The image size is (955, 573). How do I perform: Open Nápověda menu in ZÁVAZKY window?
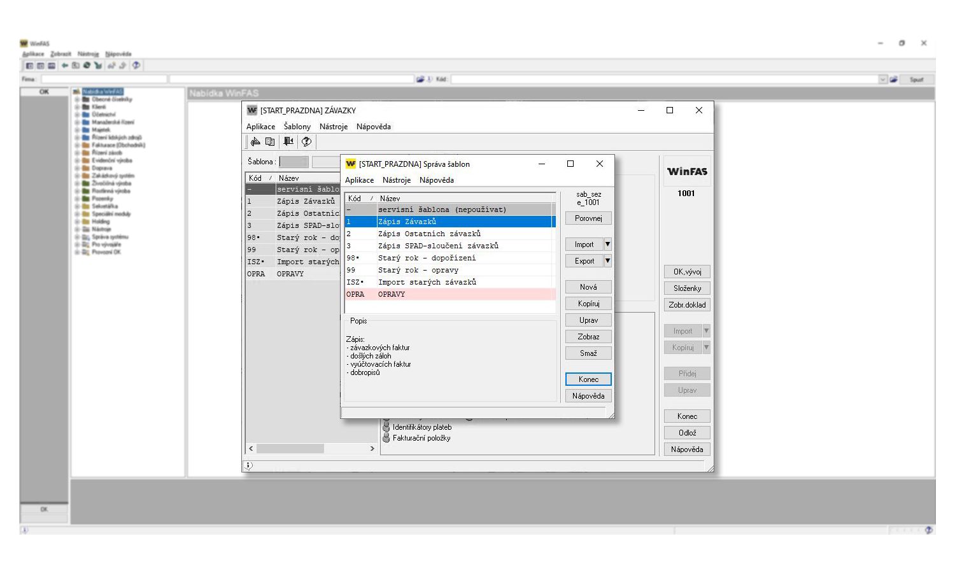[x=374, y=127]
